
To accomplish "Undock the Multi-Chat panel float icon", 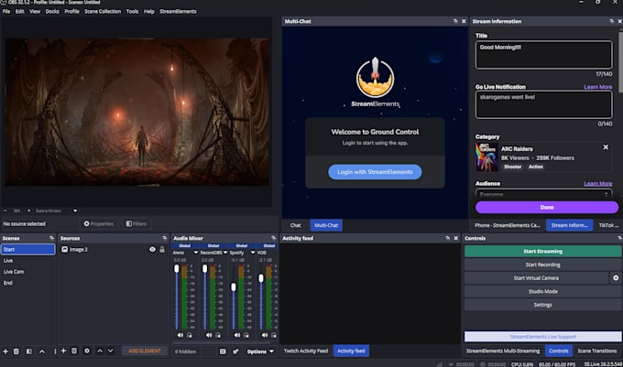I will [x=455, y=21].
